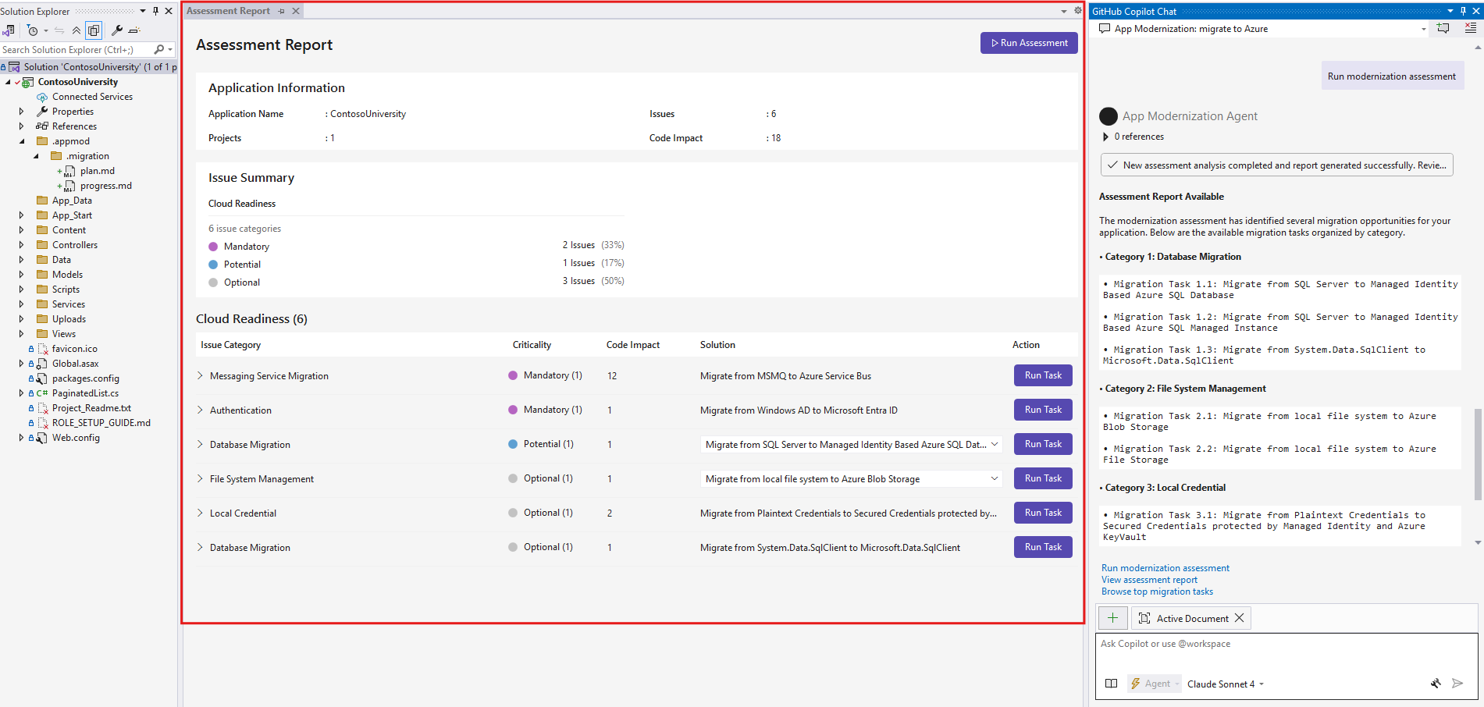The height and width of the screenshot is (707, 1484).
Task: Send the Copilot chat message
Action: coord(1458,684)
